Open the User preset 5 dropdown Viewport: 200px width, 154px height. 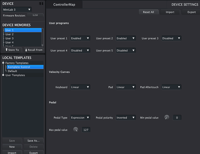click(126, 50)
